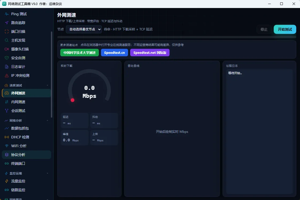Maximize the application window
This screenshot has height=200, width=300.
click(282, 4)
